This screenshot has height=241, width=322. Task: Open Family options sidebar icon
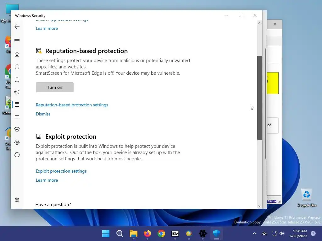tap(17, 142)
